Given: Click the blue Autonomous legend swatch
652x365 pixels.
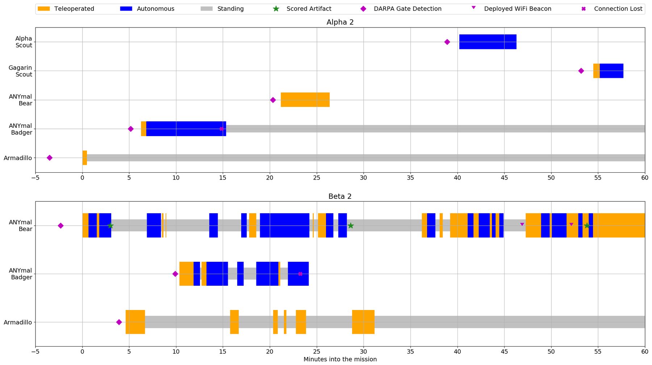Looking at the screenshot, I should point(126,9).
